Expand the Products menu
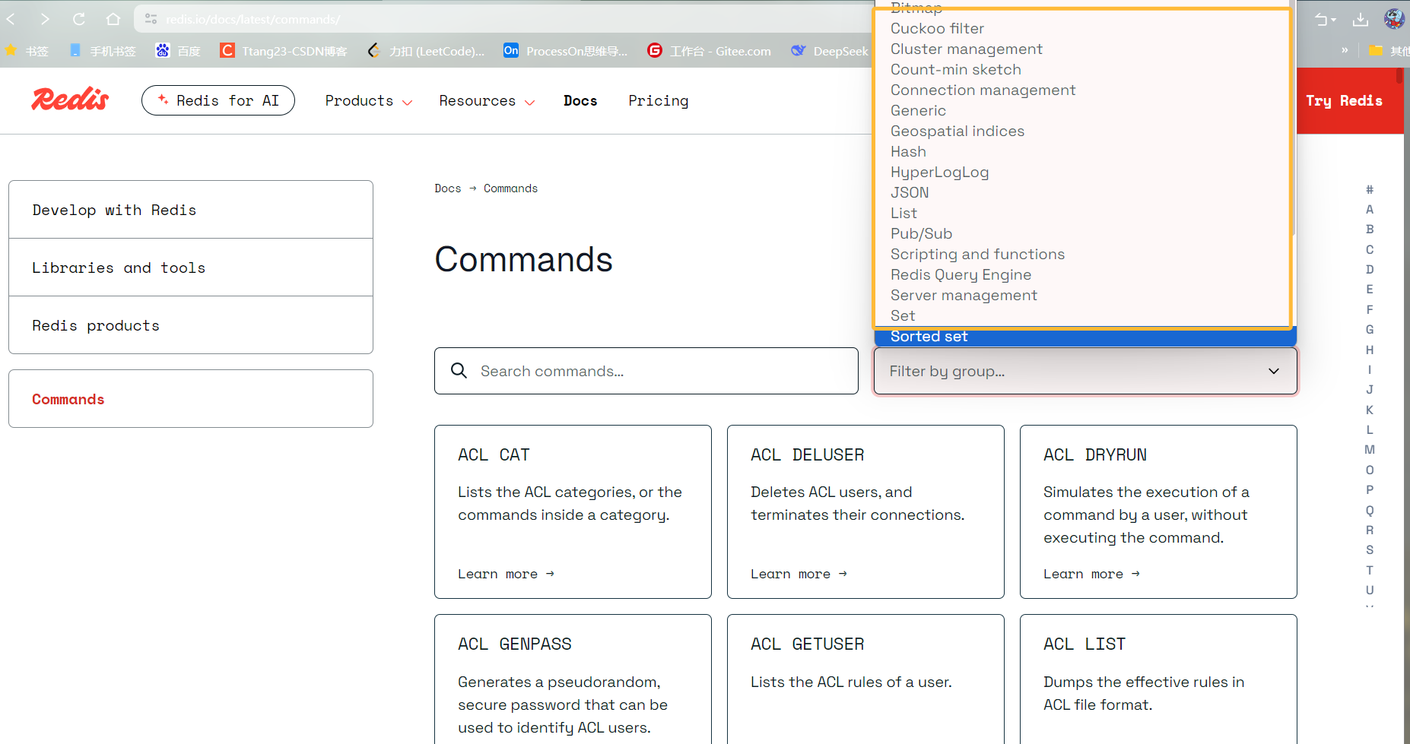 coord(369,100)
